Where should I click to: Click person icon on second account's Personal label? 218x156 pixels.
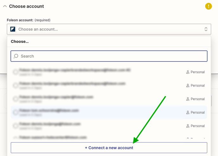[x=188, y=86]
